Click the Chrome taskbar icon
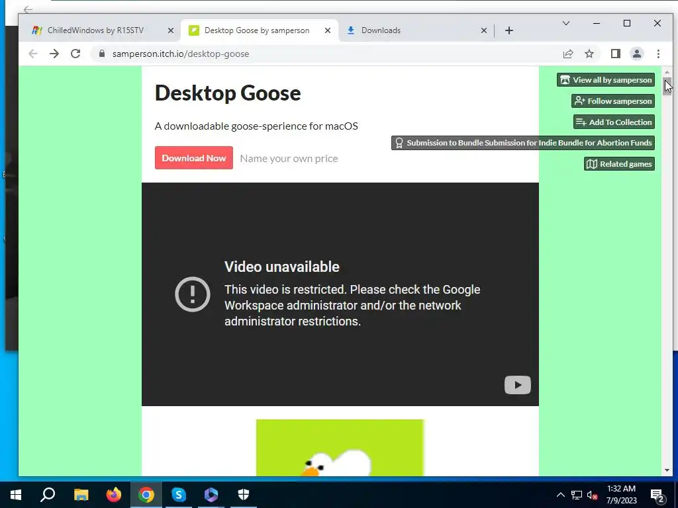 (146, 495)
